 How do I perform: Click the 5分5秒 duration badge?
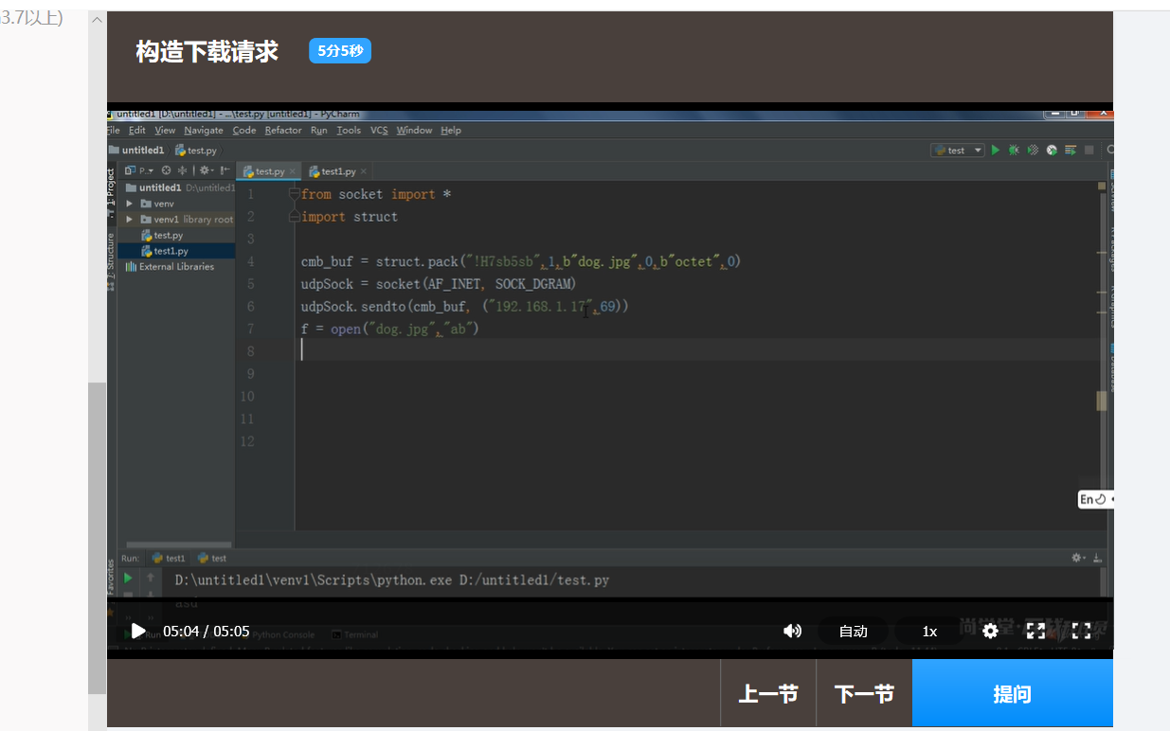339,51
